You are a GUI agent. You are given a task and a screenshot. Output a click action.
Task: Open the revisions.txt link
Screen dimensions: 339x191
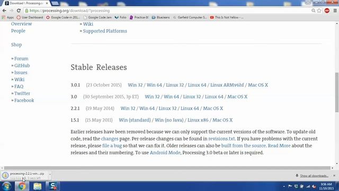[221, 138]
